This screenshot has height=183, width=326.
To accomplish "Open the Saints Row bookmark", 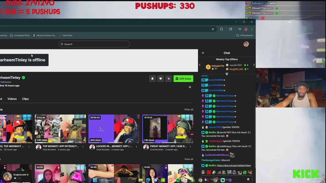I will (66, 35).
